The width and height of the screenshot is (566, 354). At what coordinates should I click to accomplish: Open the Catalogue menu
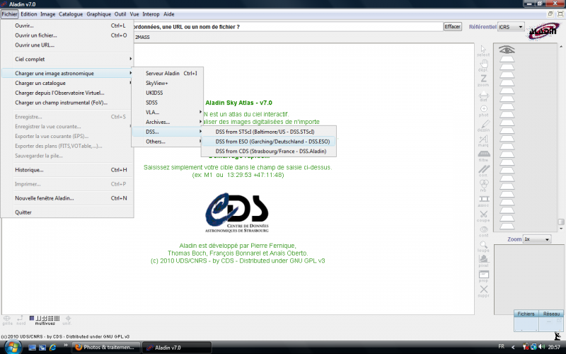(71, 14)
